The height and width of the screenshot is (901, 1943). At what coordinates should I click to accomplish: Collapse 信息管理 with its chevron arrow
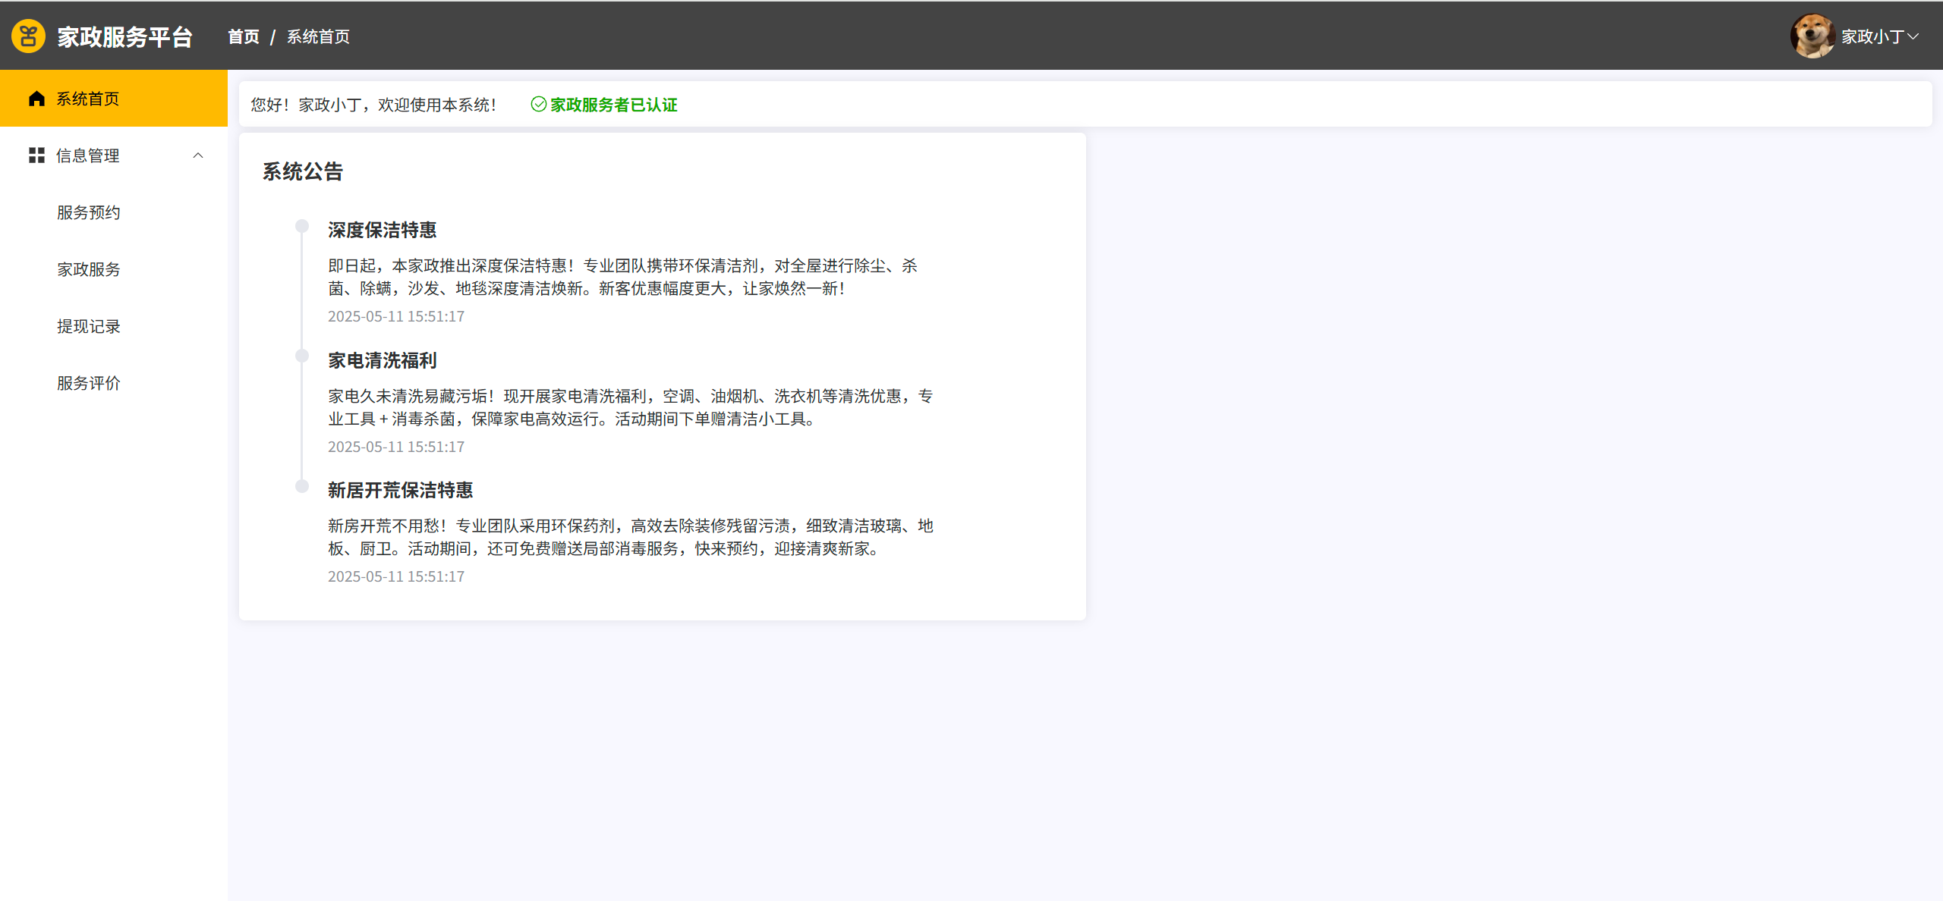(198, 155)
